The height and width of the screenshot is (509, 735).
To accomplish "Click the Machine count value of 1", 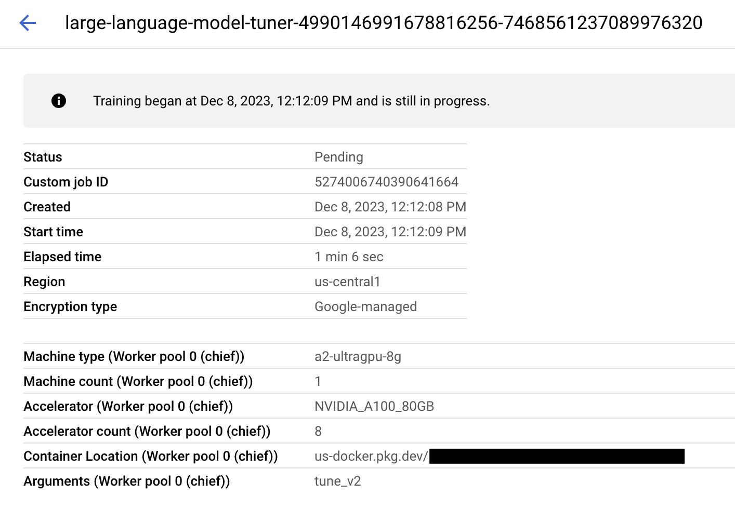I will (318, 381).
